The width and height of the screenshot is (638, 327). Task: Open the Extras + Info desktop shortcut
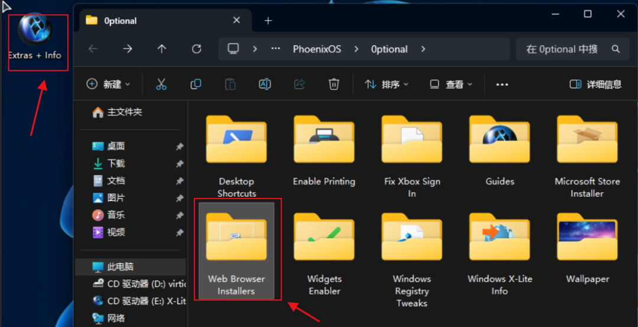click(x=35, y=37)
